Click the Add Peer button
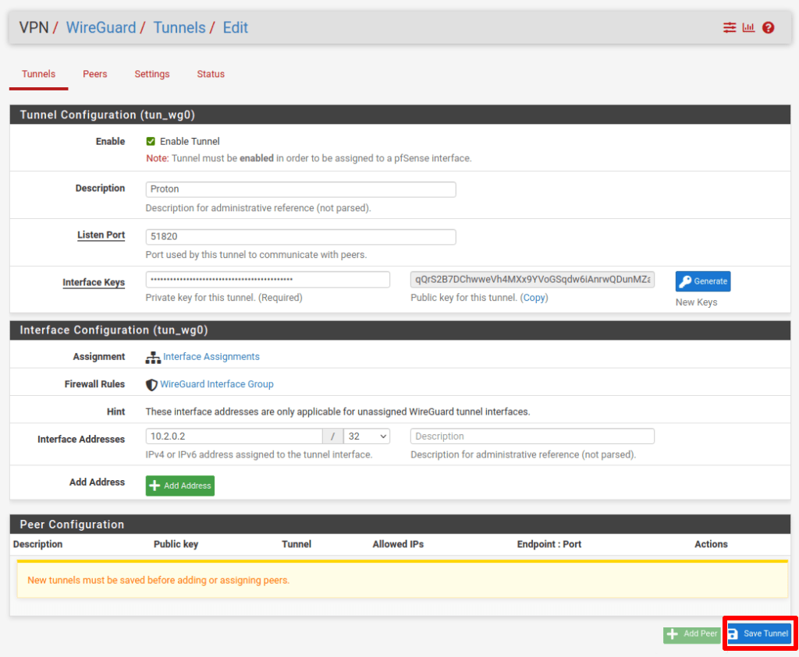 coord(691,634)
